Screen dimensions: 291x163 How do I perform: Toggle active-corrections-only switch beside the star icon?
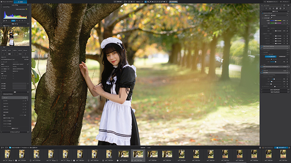pos(288,5)
